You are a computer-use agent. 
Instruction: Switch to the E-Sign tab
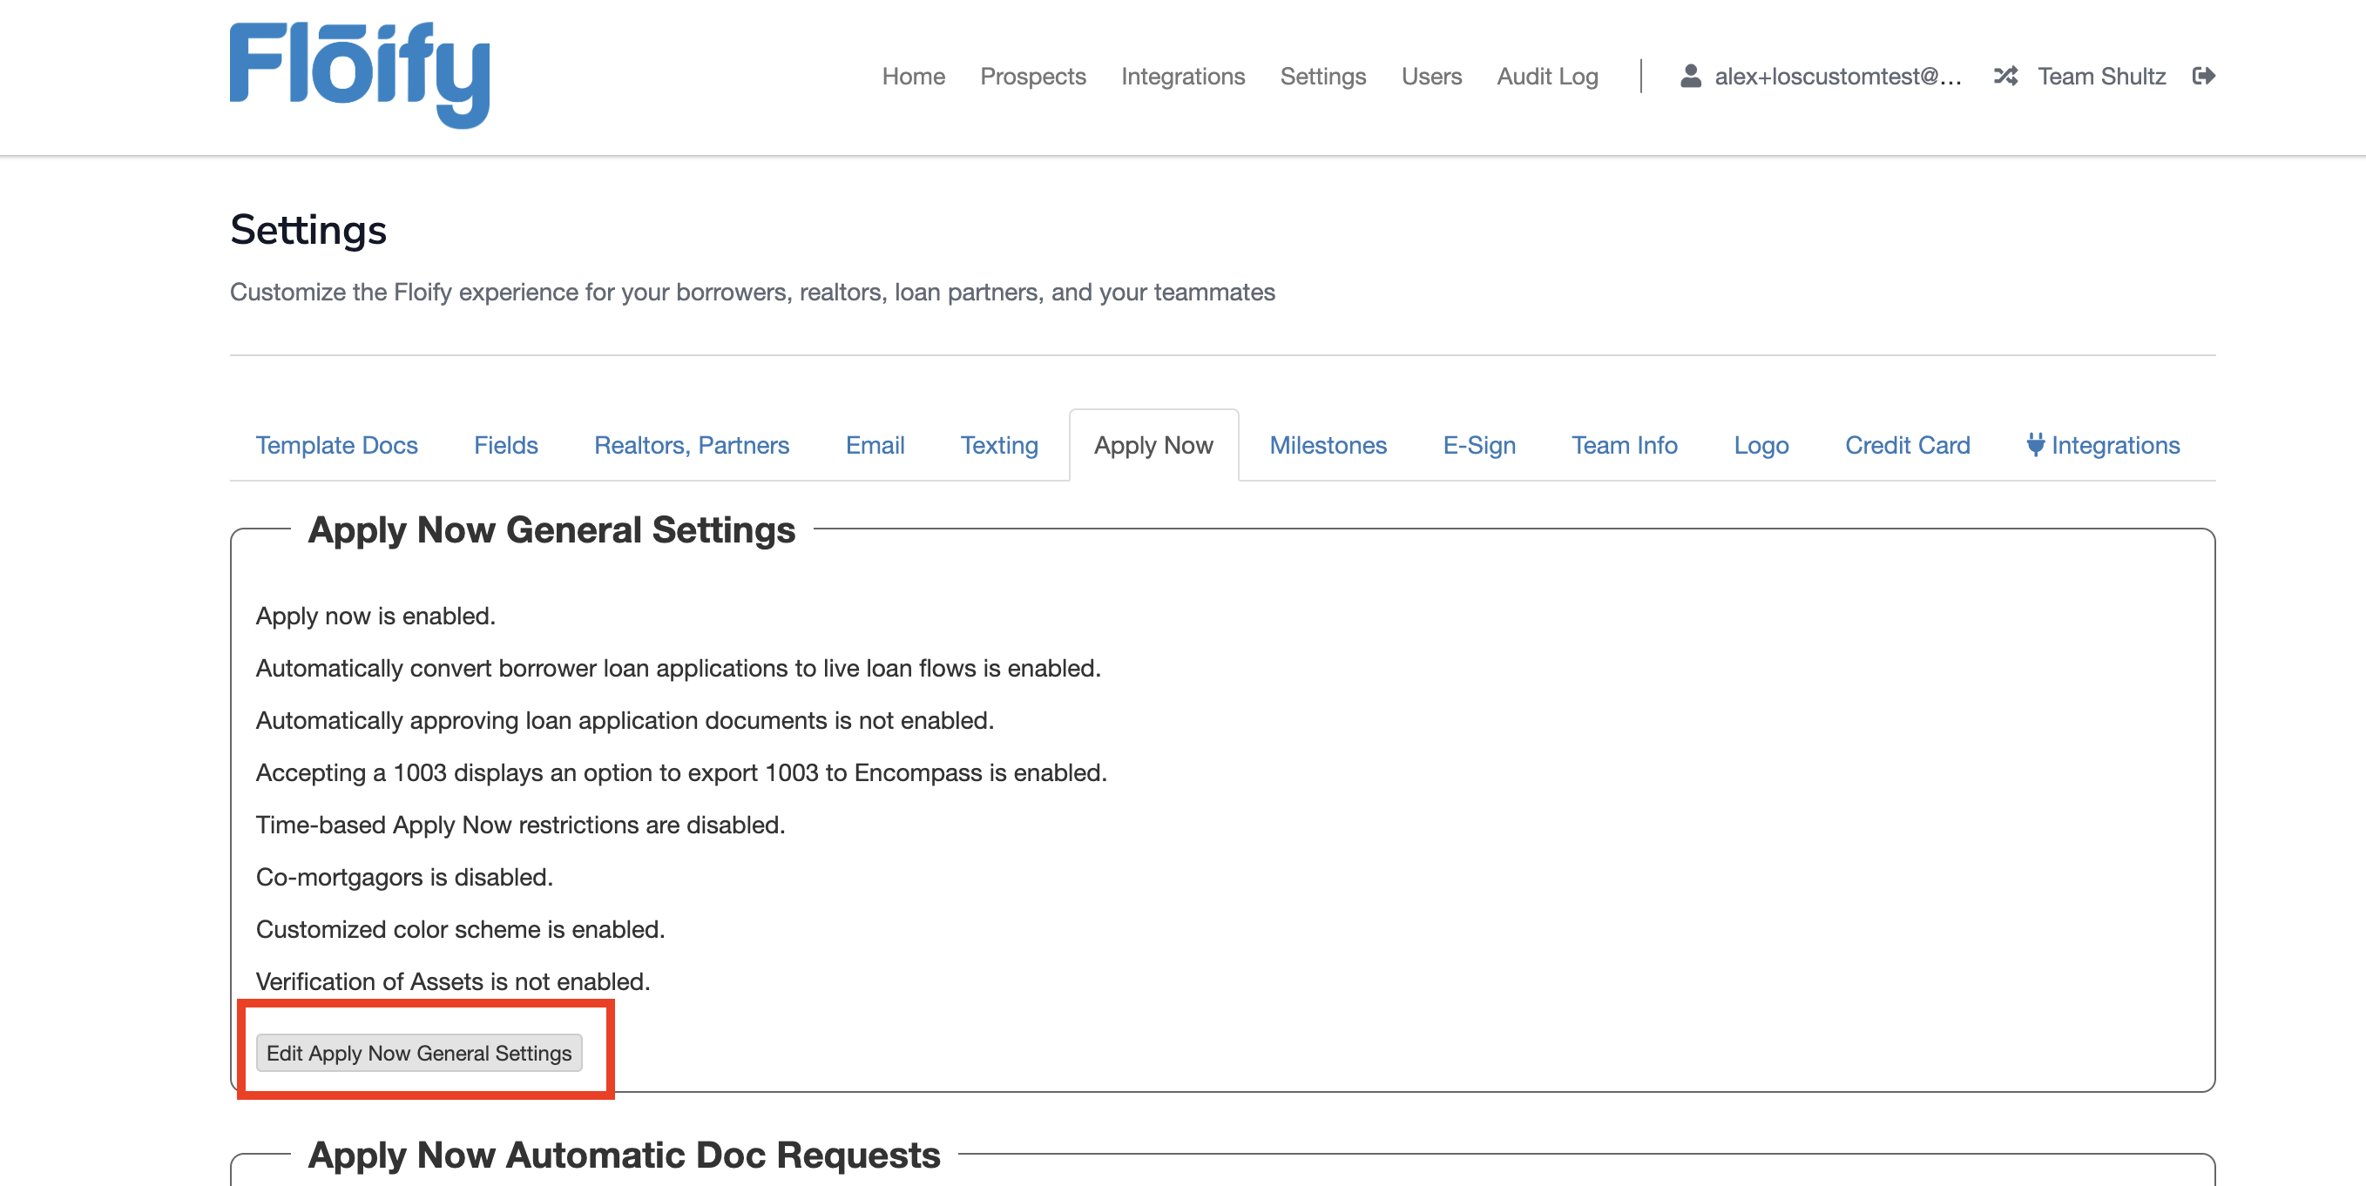tap(1479, 445)
